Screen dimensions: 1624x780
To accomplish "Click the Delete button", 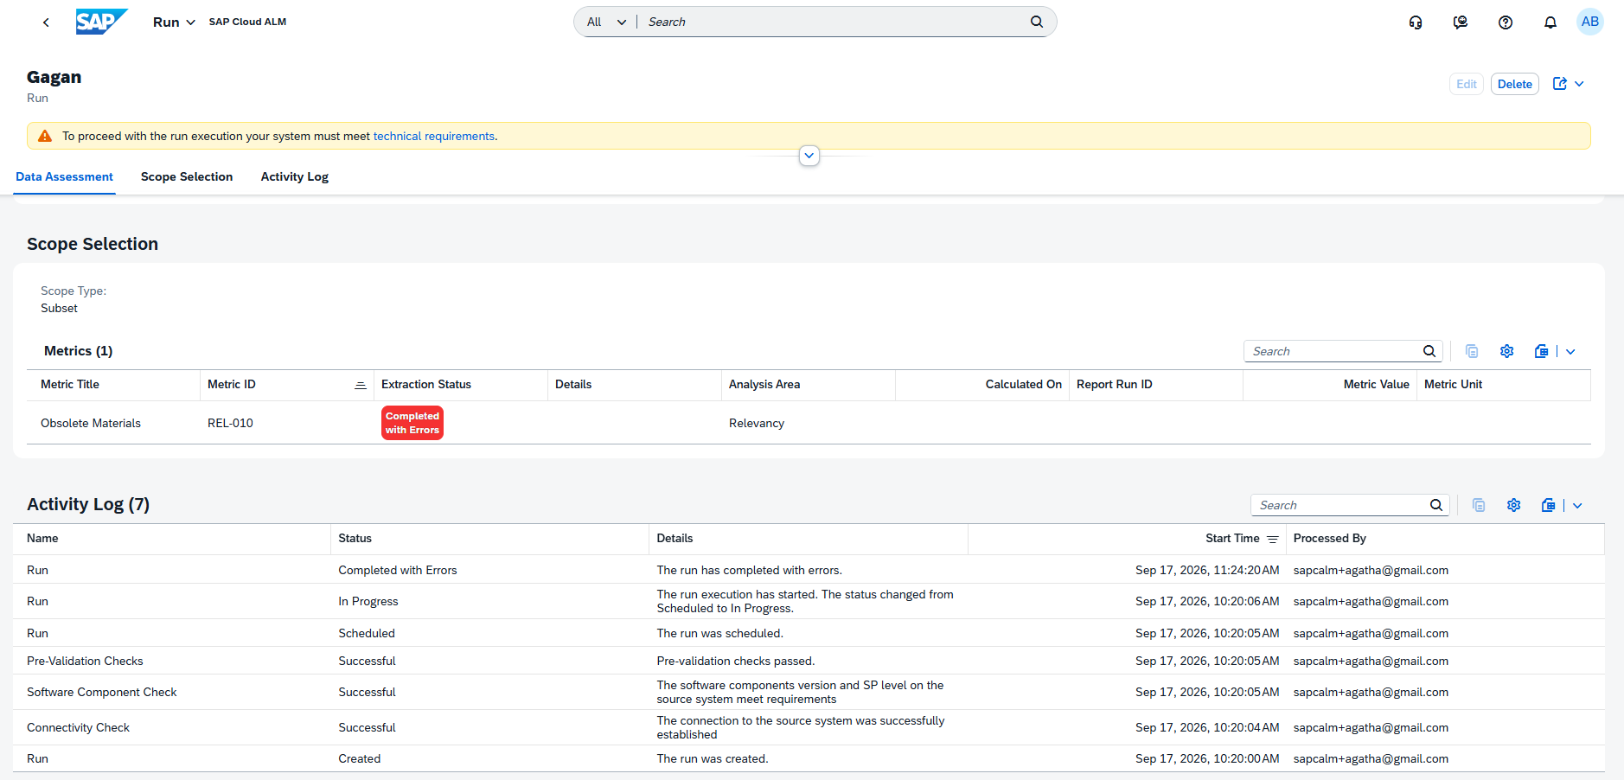I will 1515,84.
